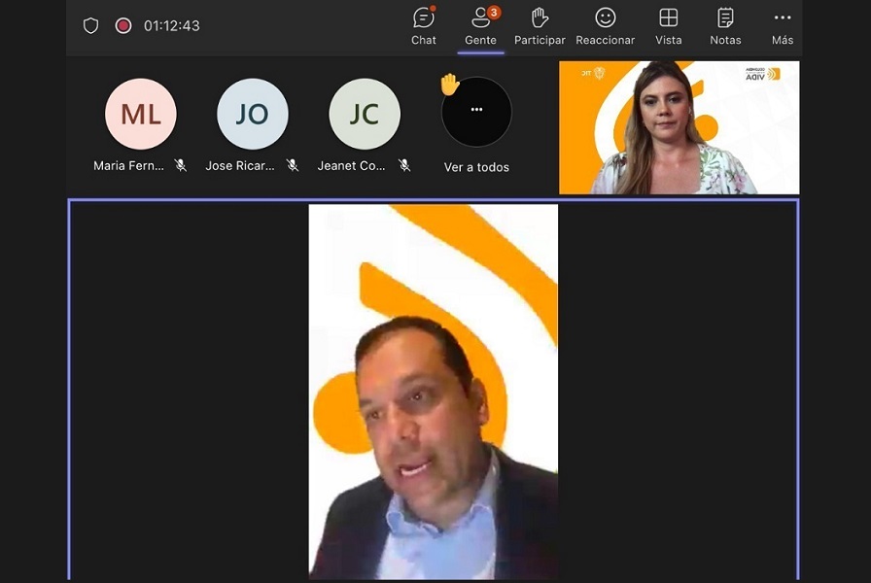Open the Gente participants panel
871x583 pixels.
coord(480,26)
